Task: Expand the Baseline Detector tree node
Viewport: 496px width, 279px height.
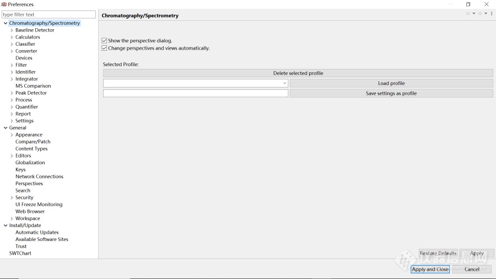Action: pyautogui.click(x=12, y=30)
